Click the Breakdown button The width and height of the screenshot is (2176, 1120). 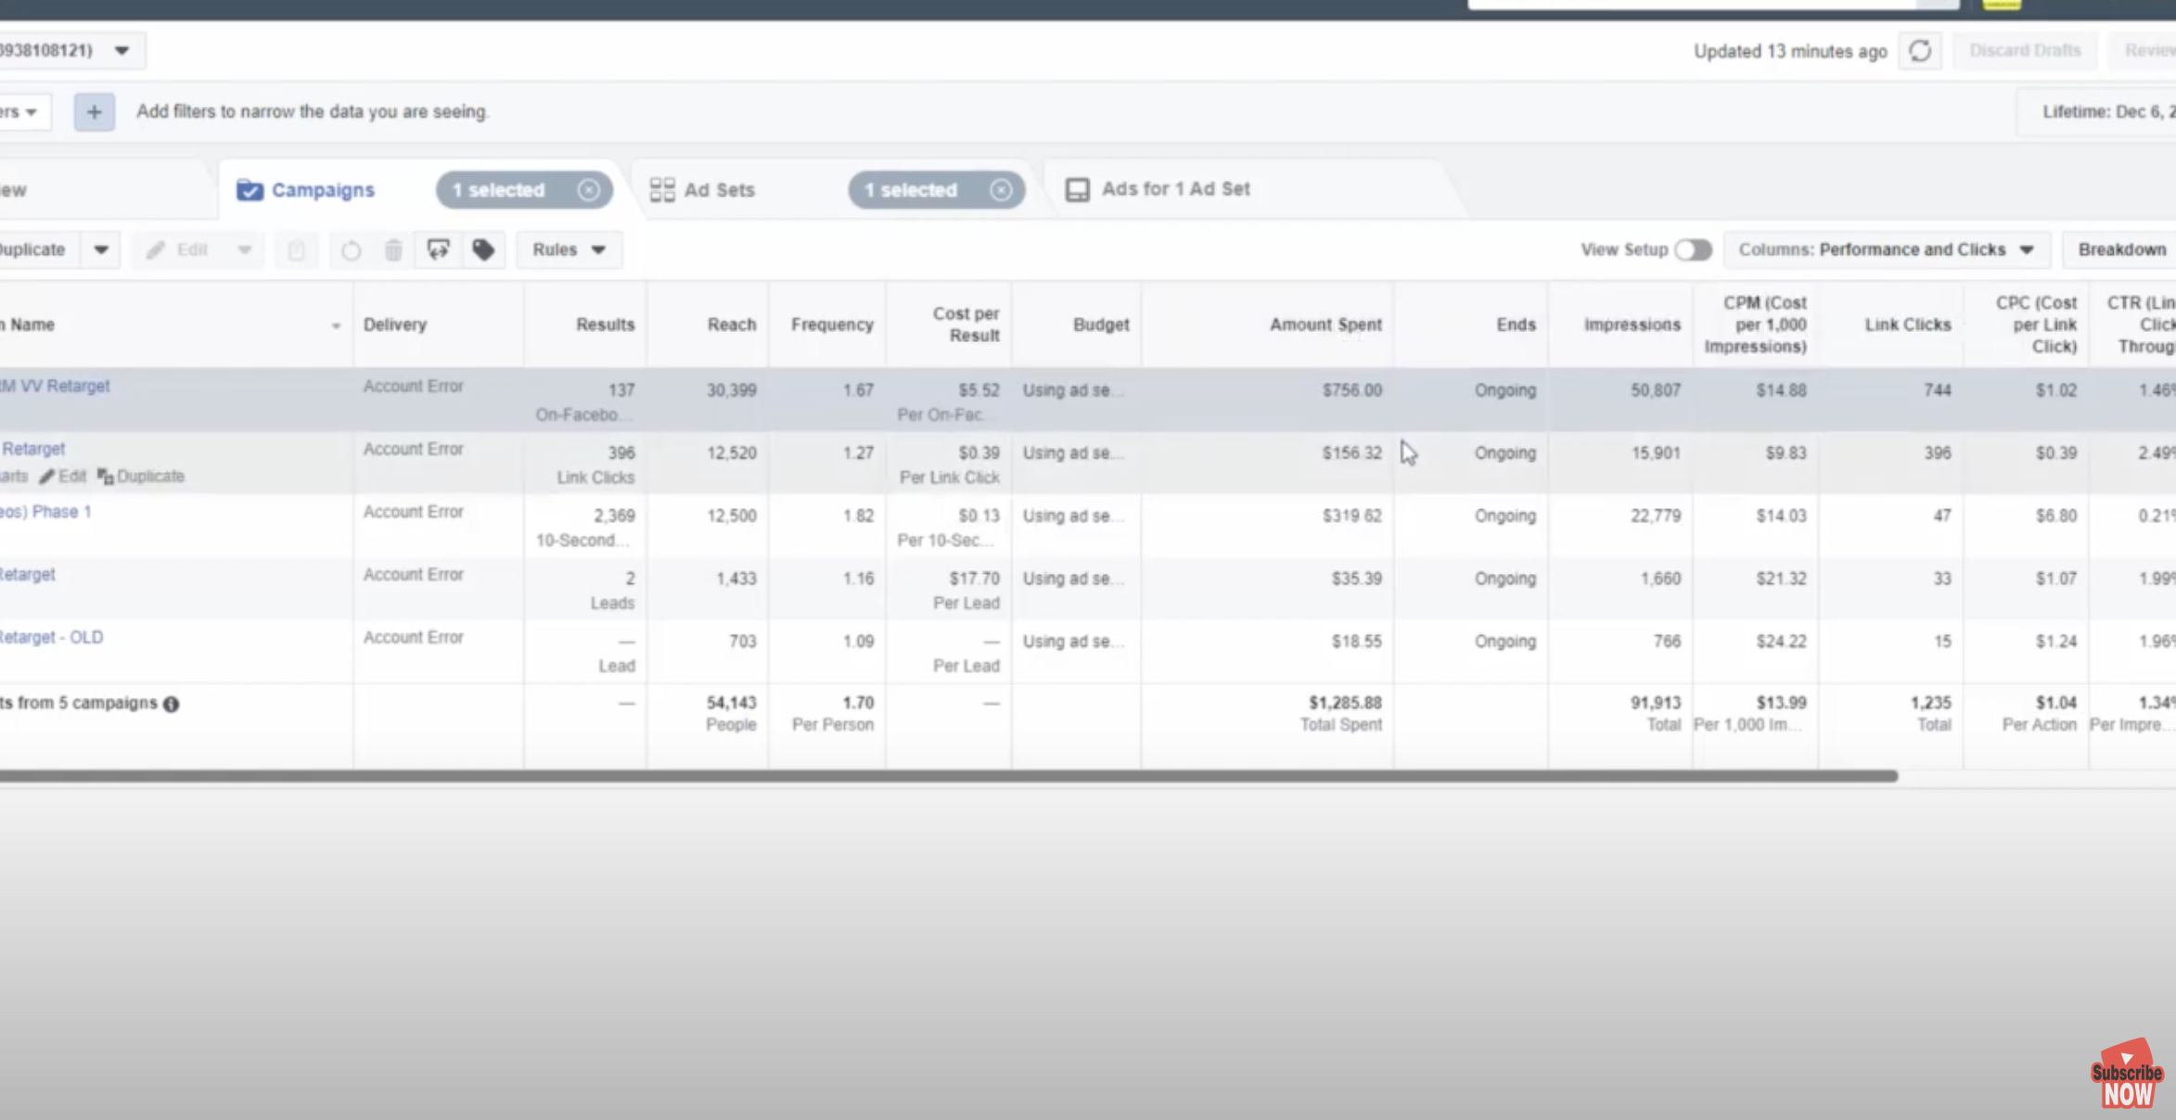pos(2121,250)
